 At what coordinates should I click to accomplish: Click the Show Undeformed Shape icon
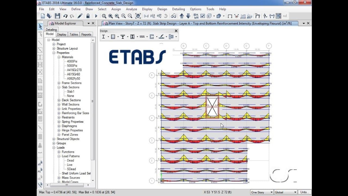tap(230, 16)
